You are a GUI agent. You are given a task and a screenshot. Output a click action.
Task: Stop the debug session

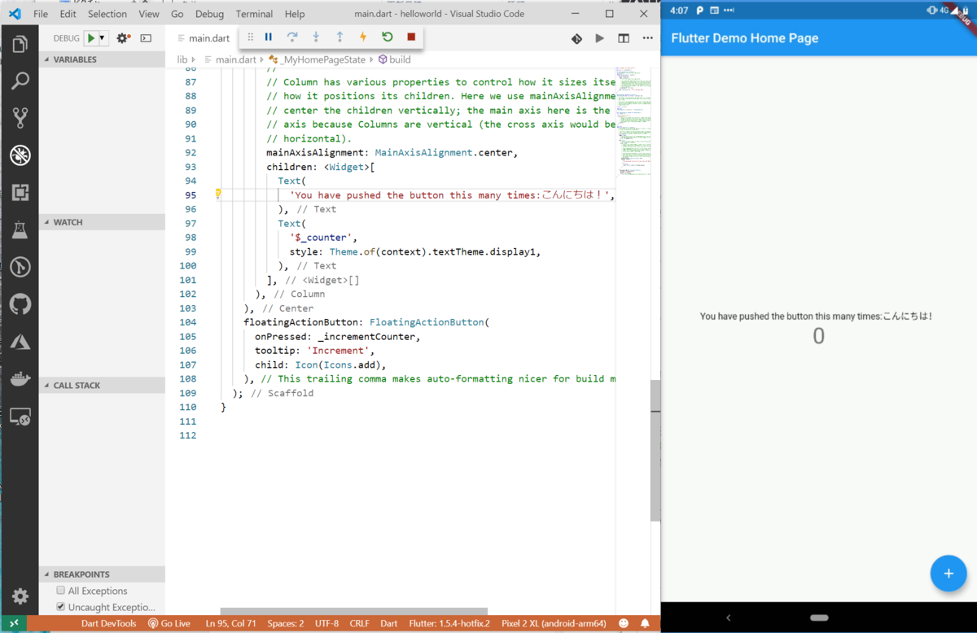[x=411, y=37]
